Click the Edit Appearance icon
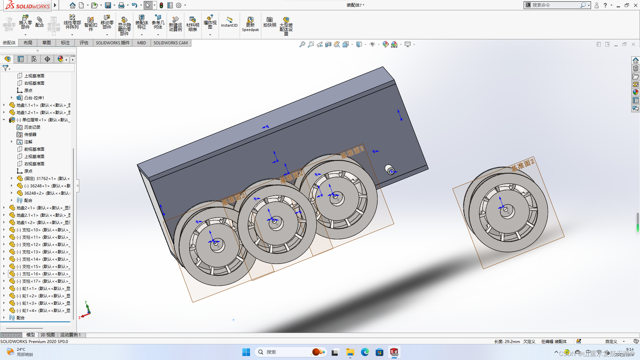This screenshot has width=640, height=360. 385,44
